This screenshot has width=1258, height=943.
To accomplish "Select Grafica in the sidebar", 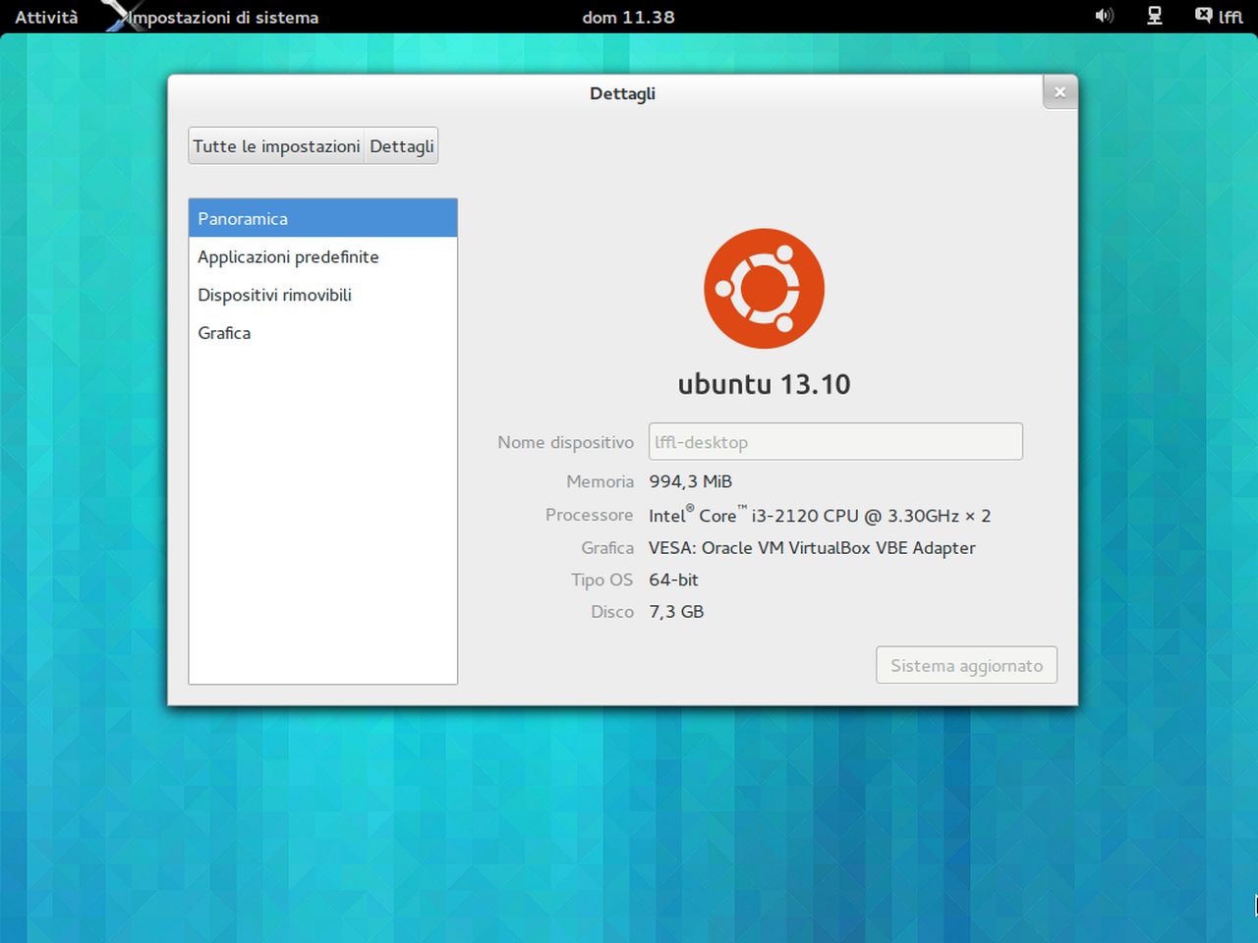I will (x=322, y=333).
